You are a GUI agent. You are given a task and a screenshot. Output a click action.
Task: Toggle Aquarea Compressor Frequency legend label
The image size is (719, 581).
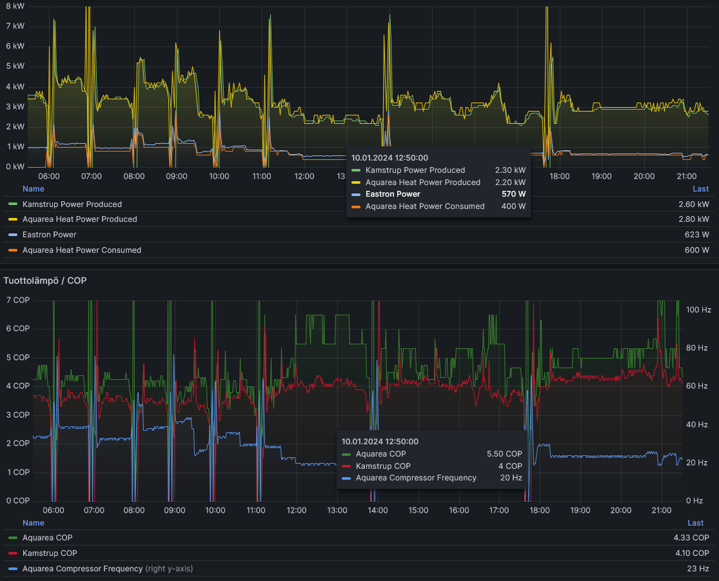82,569
